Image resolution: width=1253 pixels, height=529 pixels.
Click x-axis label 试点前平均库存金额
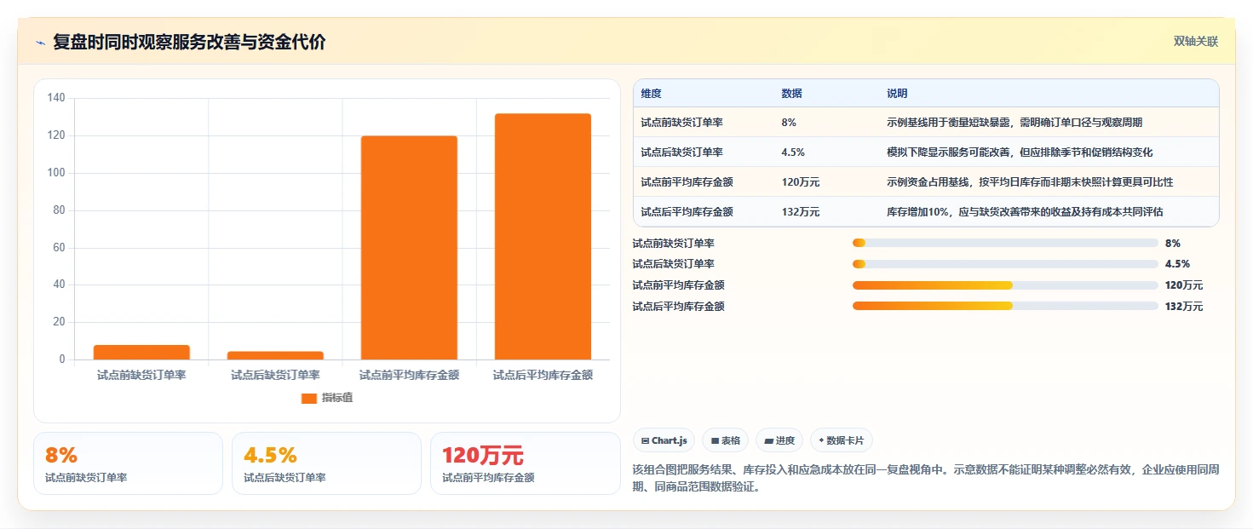coord(409,375)
